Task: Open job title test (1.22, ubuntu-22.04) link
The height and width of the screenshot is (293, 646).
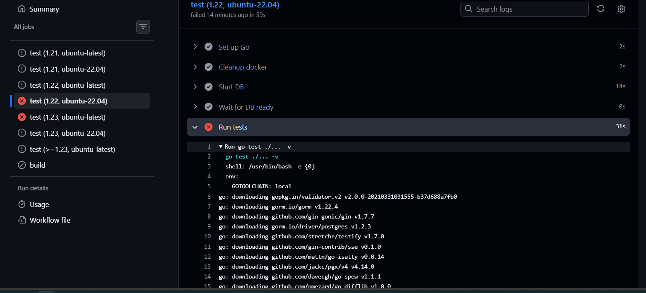Action: [235, 5]
